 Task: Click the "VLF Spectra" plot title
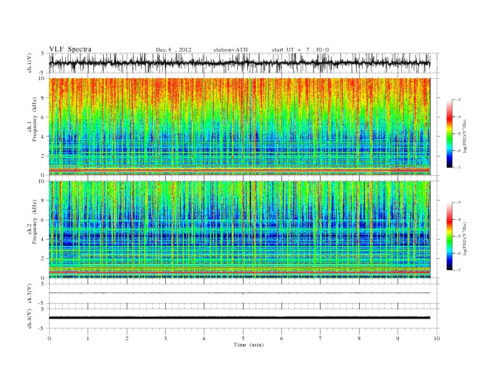(70, 49)
